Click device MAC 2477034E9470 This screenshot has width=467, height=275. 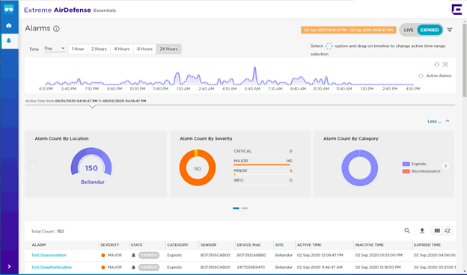click(x=251, y=268)
